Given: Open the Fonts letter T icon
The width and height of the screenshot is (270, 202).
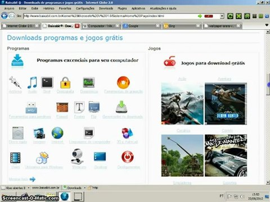Looking at the screenshot, I should tap(79, 107).
